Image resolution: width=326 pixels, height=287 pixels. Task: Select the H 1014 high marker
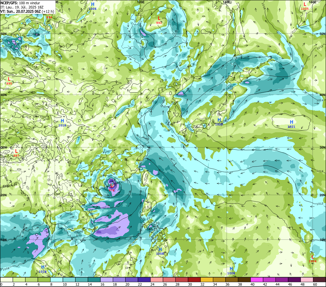43,269
